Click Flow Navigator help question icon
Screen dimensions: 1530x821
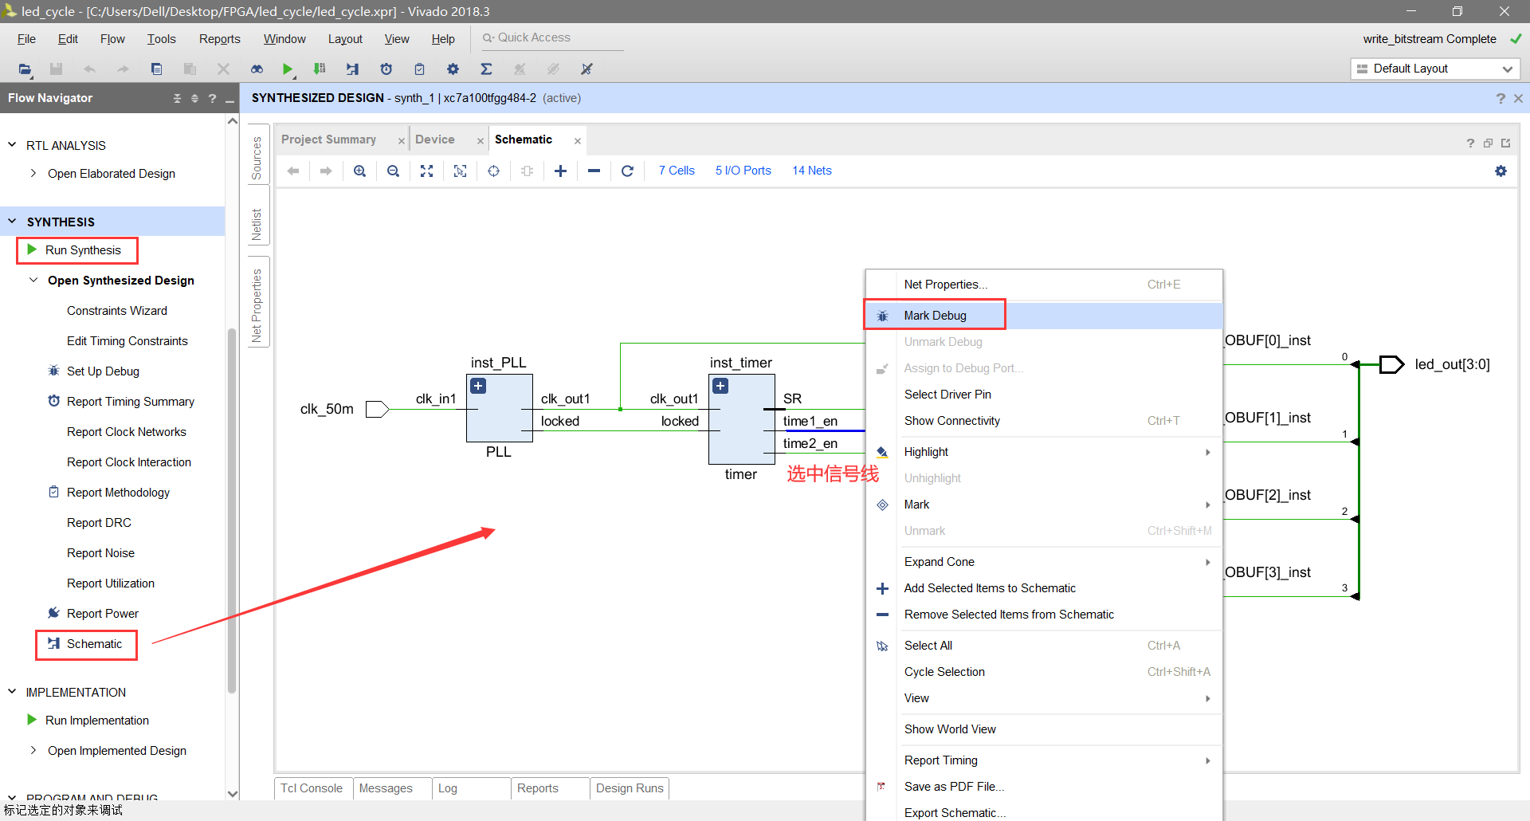(x=212, y=98)
